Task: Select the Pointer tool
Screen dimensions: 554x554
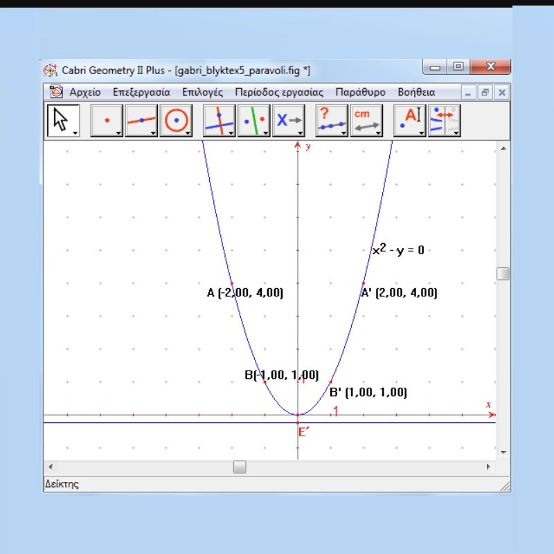Action: [x=63, y=120]
